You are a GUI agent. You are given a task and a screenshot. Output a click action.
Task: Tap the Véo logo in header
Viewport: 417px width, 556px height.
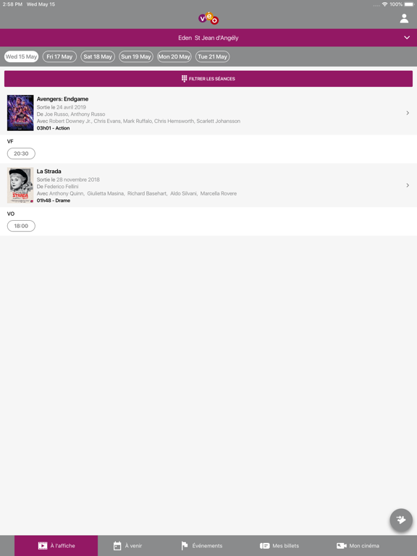point(208,18)
